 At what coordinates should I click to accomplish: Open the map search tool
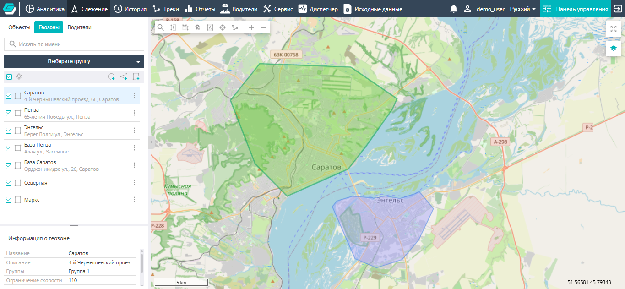(161, 27)
